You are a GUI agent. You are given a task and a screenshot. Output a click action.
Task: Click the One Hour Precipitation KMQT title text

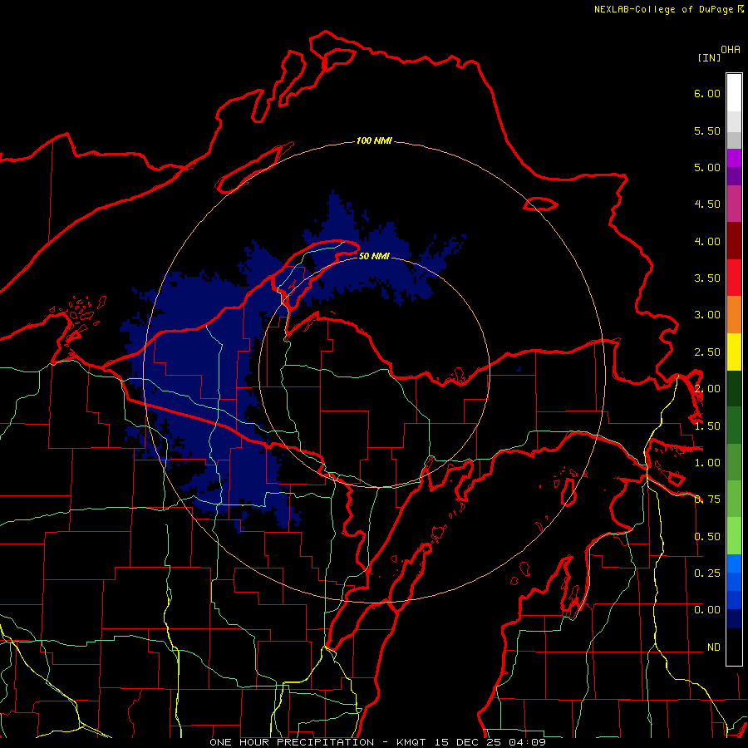coord(377,742)
